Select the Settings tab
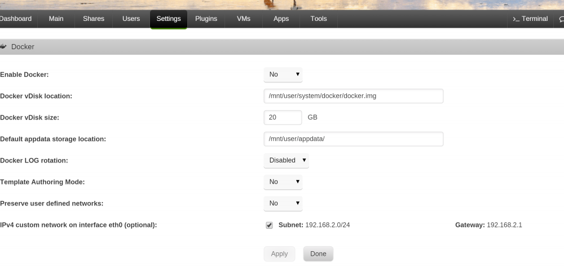 click(168, 19)
